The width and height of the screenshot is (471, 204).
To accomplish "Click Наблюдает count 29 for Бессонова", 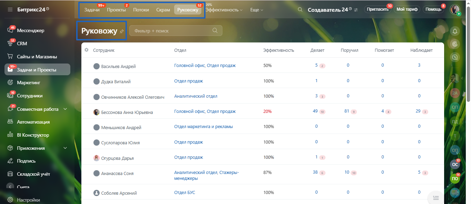I will click(418, 111).
